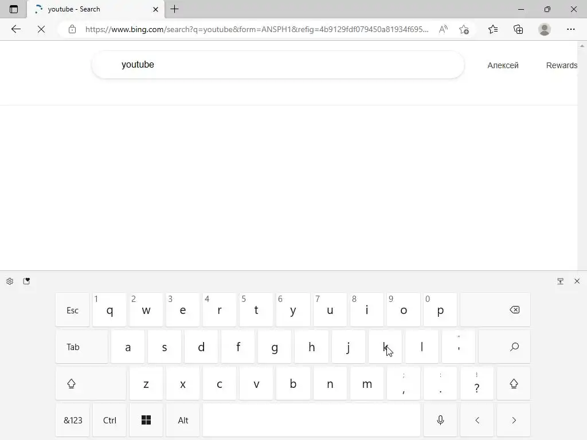
Task: Tap the j key
Action: point(348,347)
